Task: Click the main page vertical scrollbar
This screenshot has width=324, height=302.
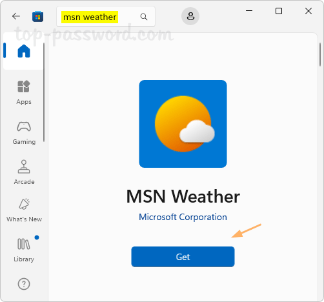Action: [x=320, y=55]
